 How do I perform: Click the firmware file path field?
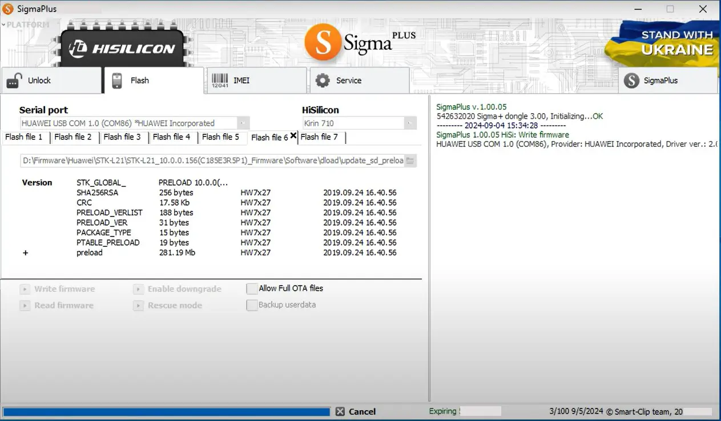click(x=212, y=161)
